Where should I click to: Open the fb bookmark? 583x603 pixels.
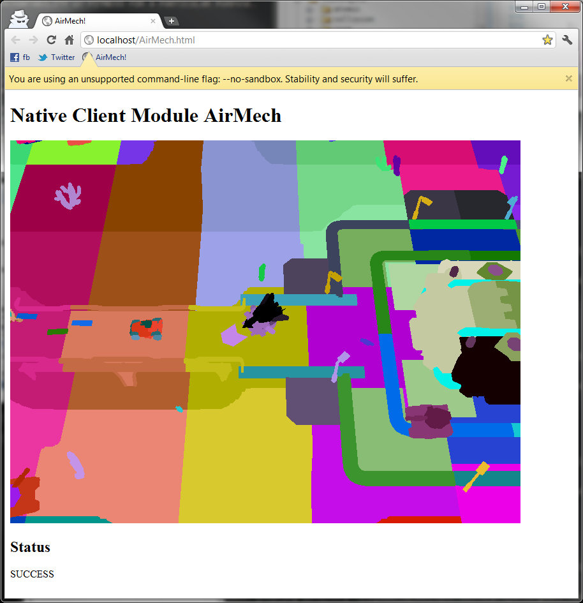[20, 57]
